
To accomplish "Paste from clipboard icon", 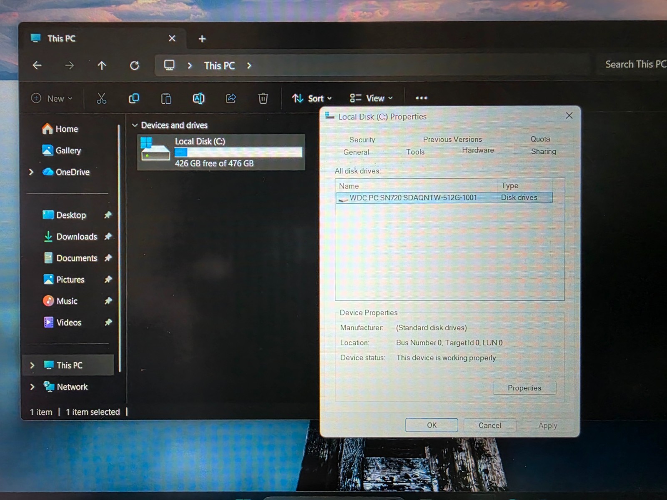I will coord(166,98).
